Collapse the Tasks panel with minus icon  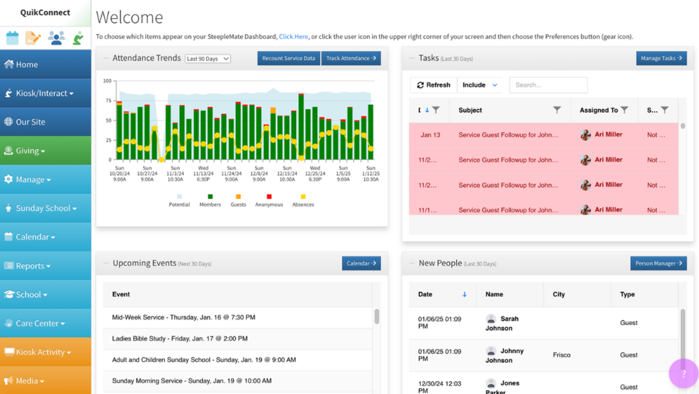[412, 58]
